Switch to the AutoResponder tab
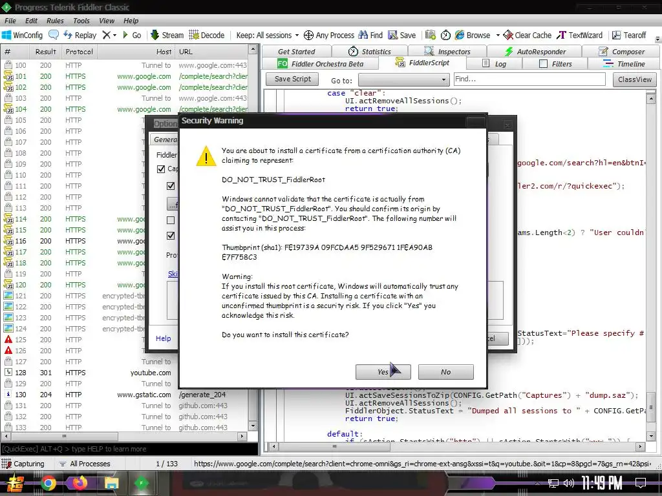 tap(535, 52)
